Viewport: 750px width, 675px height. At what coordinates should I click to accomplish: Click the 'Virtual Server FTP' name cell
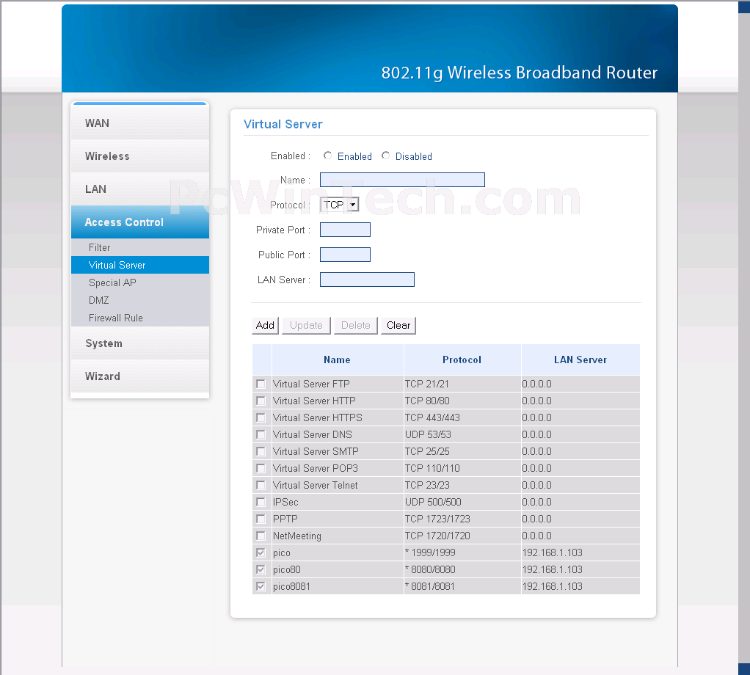338,384
